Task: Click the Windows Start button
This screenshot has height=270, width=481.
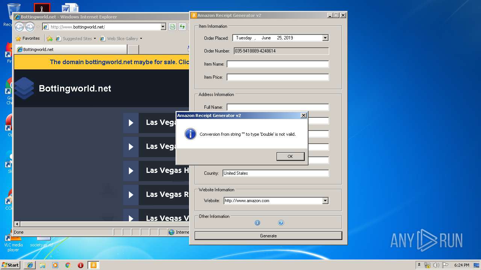Action: click(11, 265)
